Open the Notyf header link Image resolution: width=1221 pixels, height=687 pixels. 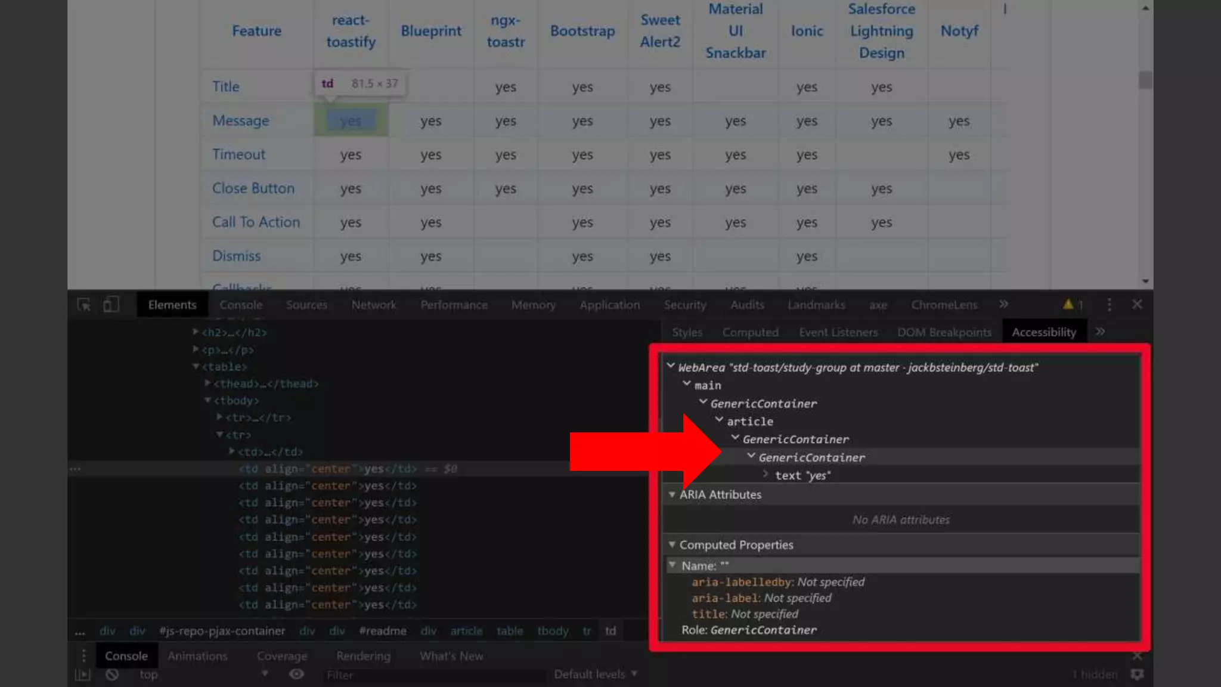959,31
